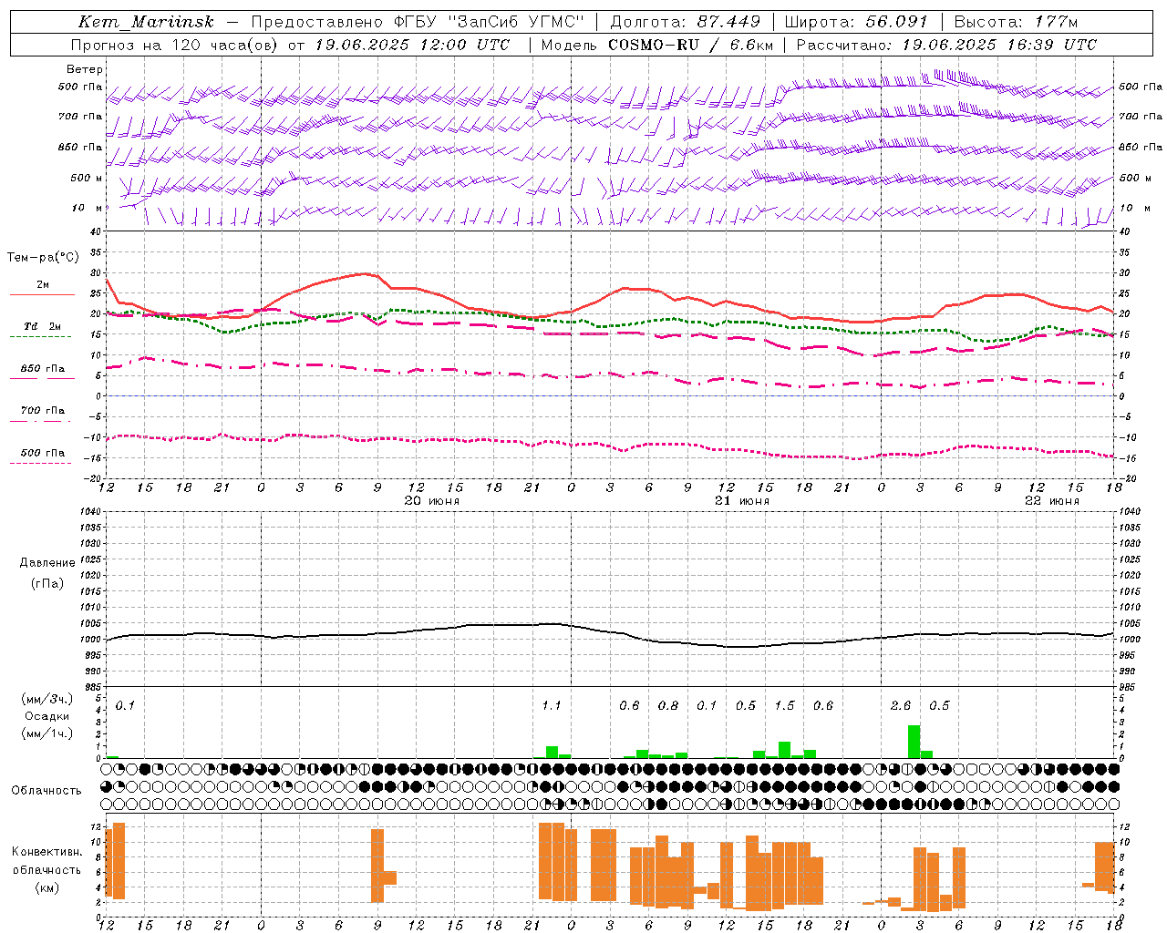
Task: Select the 'Долгота: 87.449' longitude value
Action: [685, 22]
